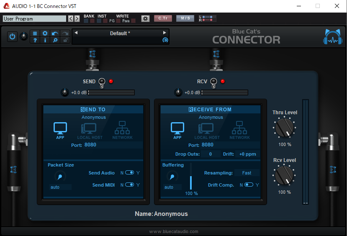Screen dimensions: 347x236
Task: Click the Packet Size auto value
Action: click(x=60, y=187)
